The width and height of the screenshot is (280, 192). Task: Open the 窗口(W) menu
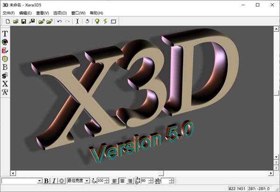tap(78, 13)
